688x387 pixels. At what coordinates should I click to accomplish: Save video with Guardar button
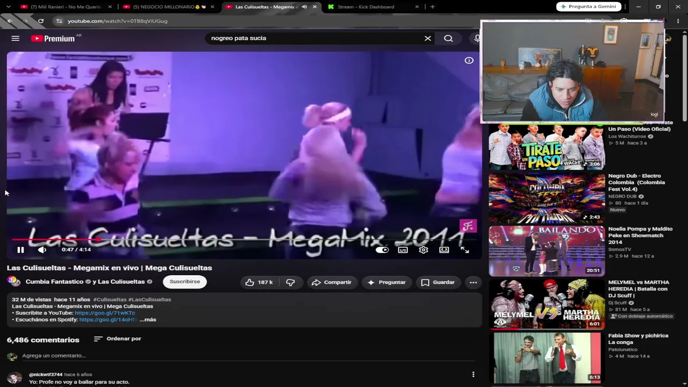[x=438, y=282]
